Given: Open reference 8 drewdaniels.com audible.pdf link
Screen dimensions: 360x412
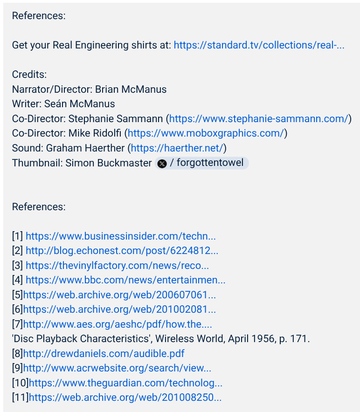Looking at the screenshot, I should coord(104,354).
